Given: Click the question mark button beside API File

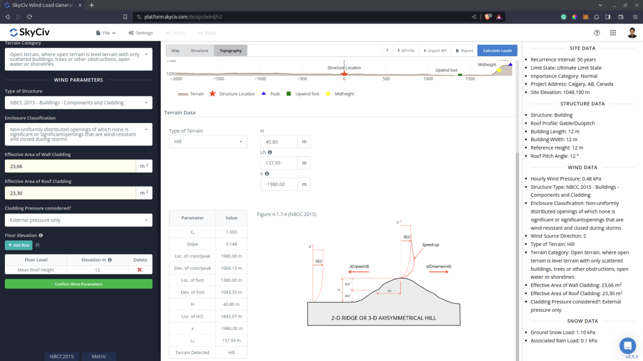Looking at the screenshot, I should [387, 51].
